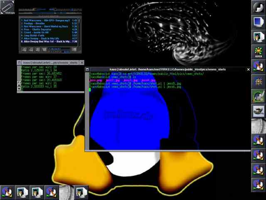Click the 'cd mnt/VIRKELIG' command line
Viewport: 266px width, 200px height.
pyautogui.click(x=147, y=74)
